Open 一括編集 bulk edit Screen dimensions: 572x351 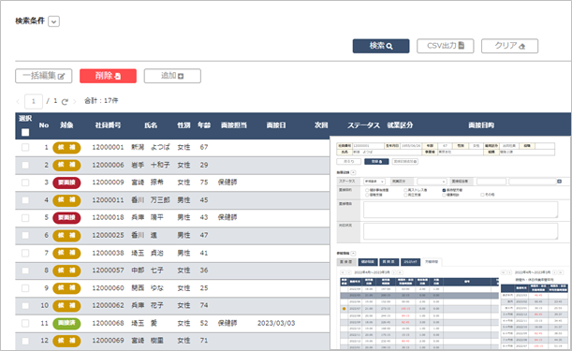point(43,76)
